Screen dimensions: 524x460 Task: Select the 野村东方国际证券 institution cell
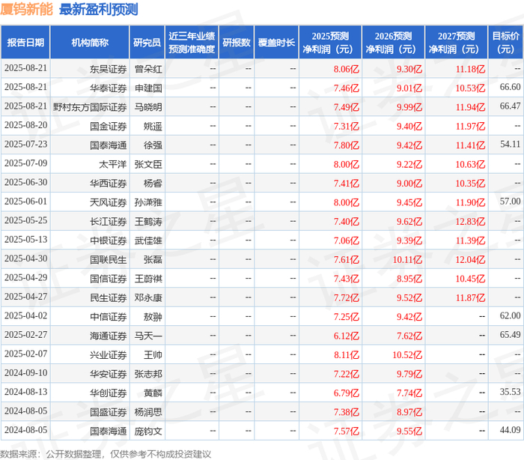pyautogui.click(x=90, y=107)
